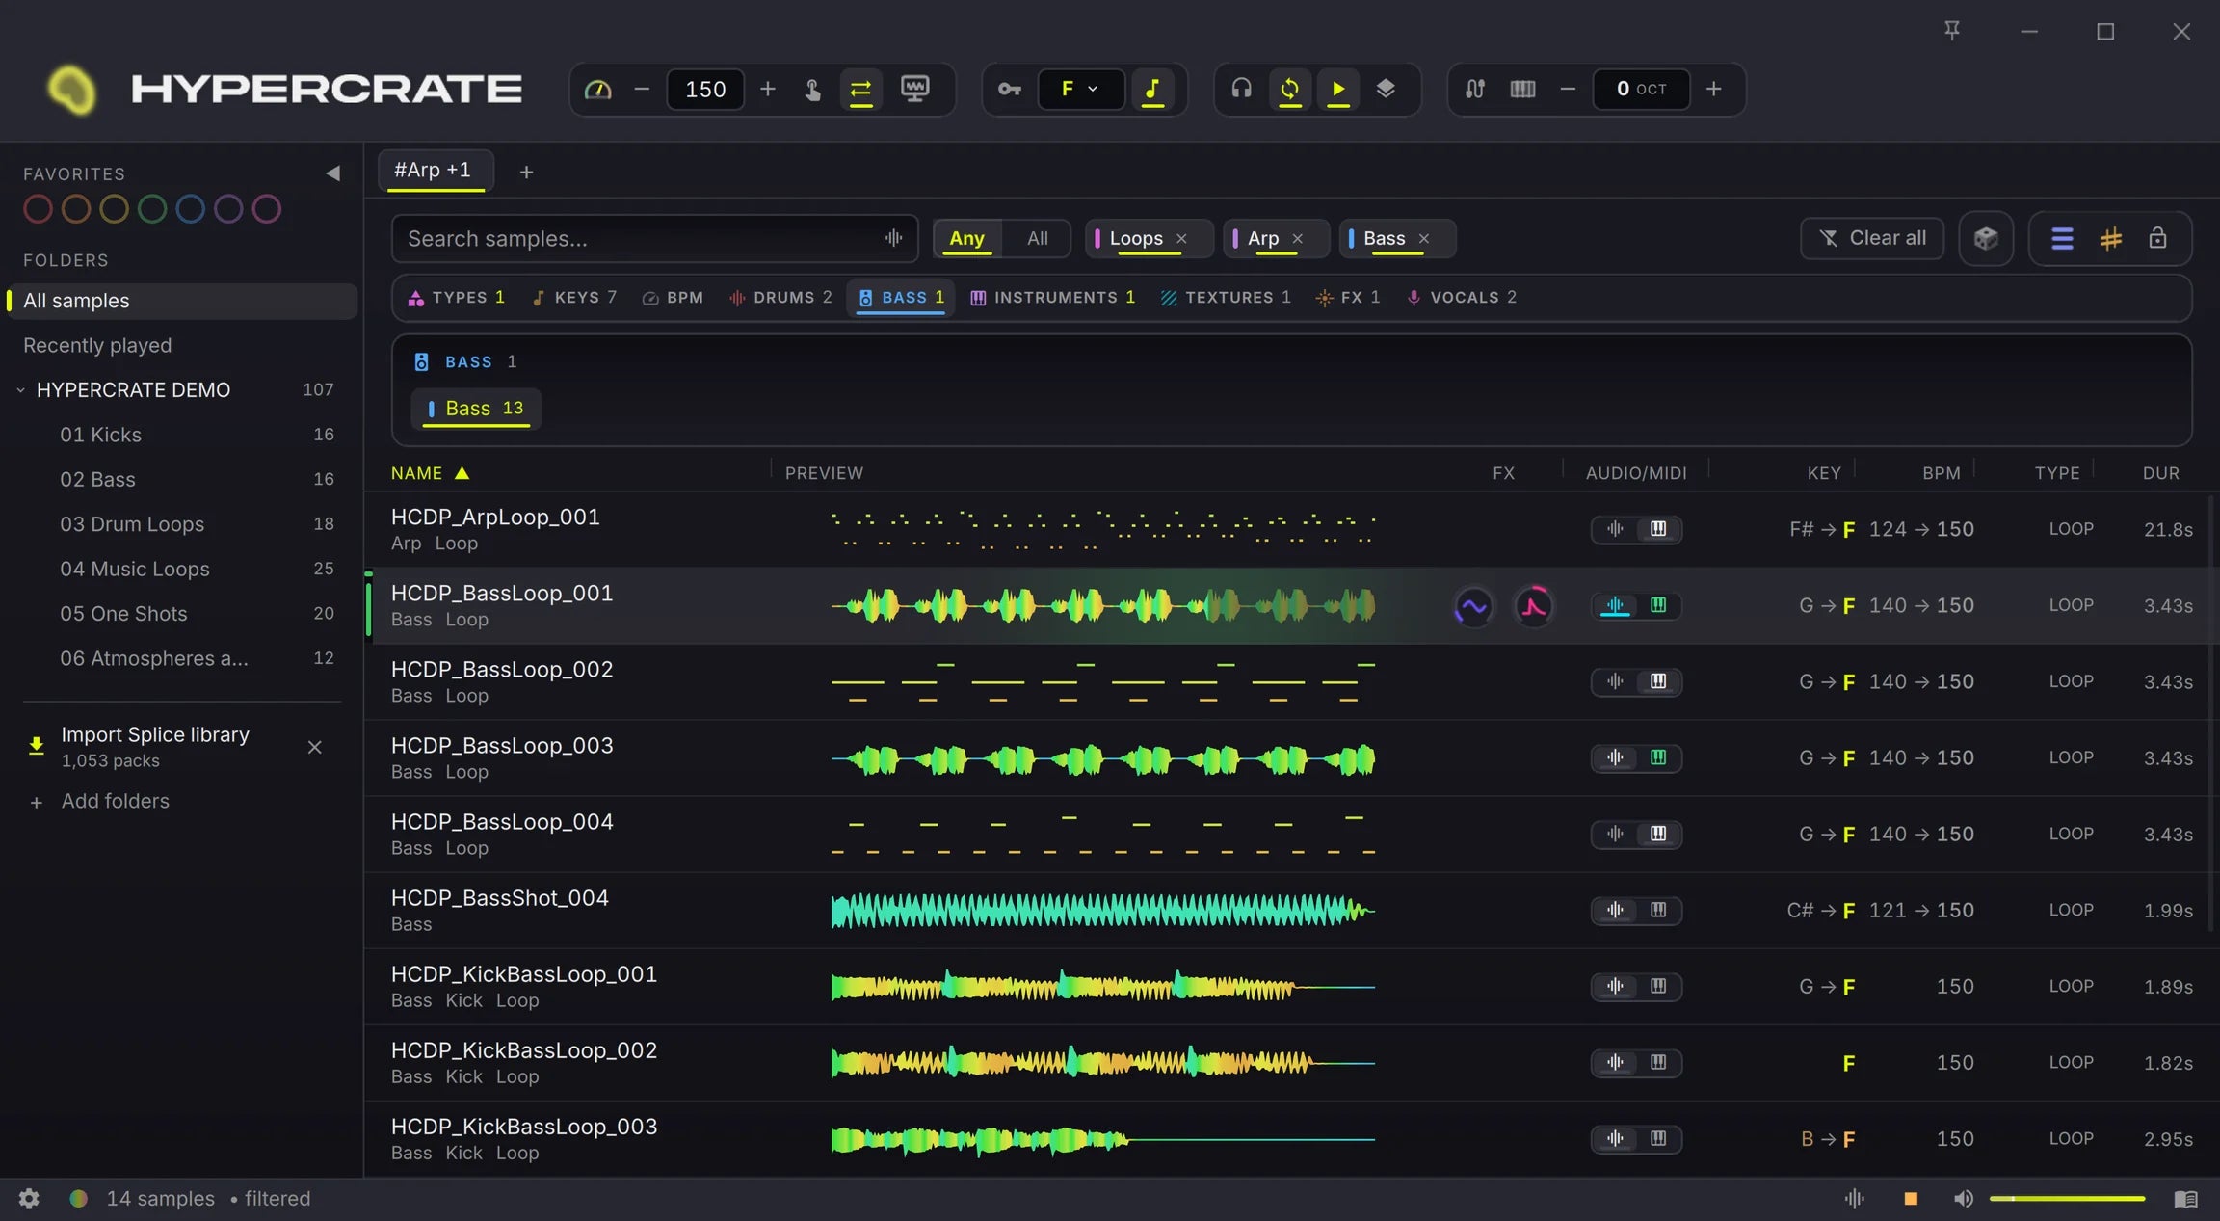The width and height of the screenshot is (2220, 1221).
Task: Lower octave with the minus button
Action: click(1568, 90)
